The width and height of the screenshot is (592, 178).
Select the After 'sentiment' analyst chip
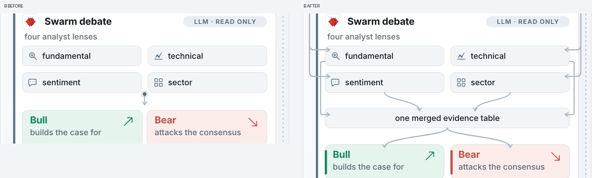pos(385,83)
